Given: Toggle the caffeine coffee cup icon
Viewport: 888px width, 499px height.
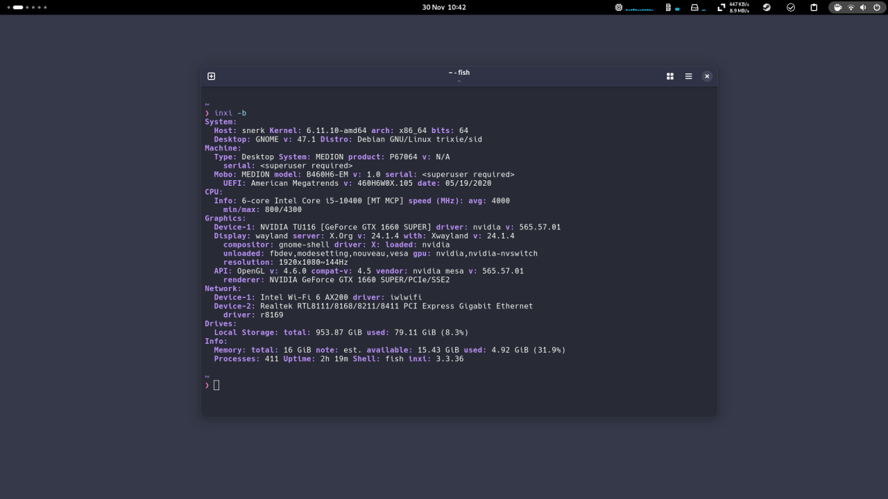Looking at the screenshot, I should tap(838, 8).
